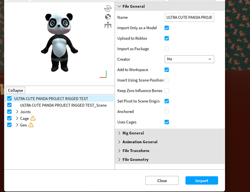This screenshot has width=250, height=192.
Task: Collapse the File General section
Action: click(119, 7)
